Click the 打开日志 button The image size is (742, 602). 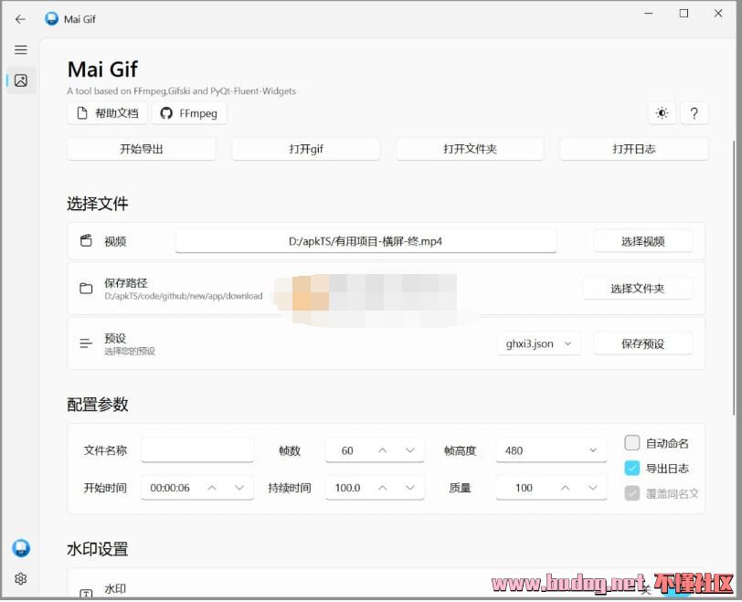click(633, 149)
